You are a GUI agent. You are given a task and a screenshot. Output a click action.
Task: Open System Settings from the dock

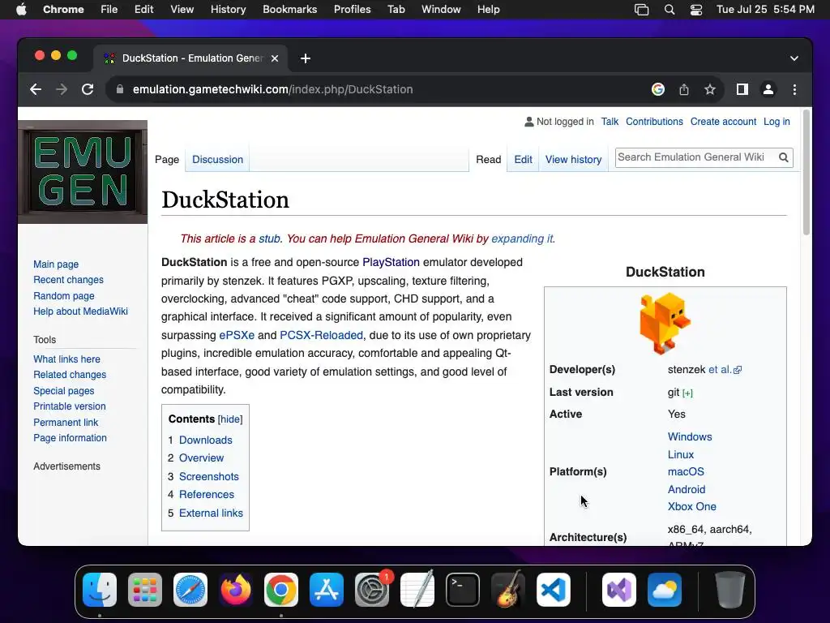pos(371,590)
